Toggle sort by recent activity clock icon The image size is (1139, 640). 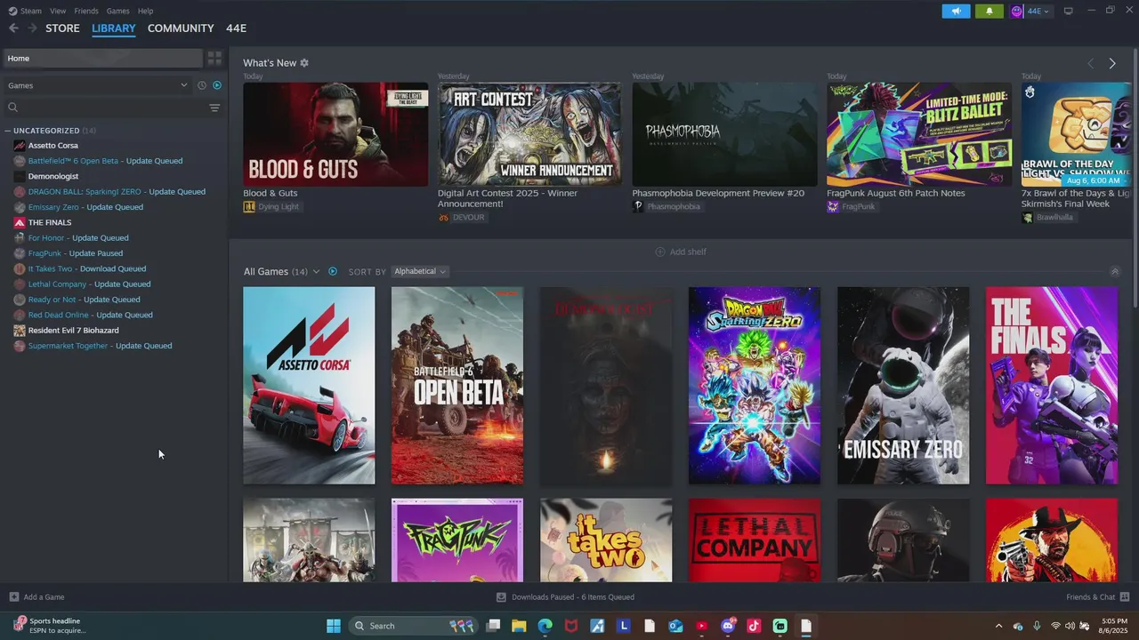(202, 85)
